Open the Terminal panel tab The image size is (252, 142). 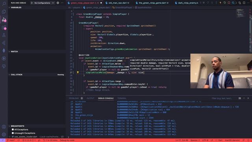pyautogui.click(x=122, y=98)
